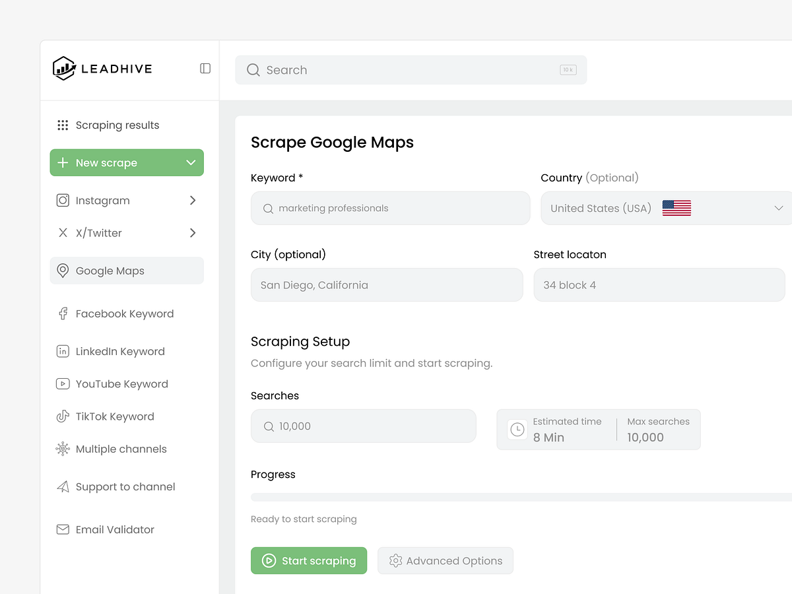
Task: Select Google Maps menu item
Action: click(x=127, y=271)
